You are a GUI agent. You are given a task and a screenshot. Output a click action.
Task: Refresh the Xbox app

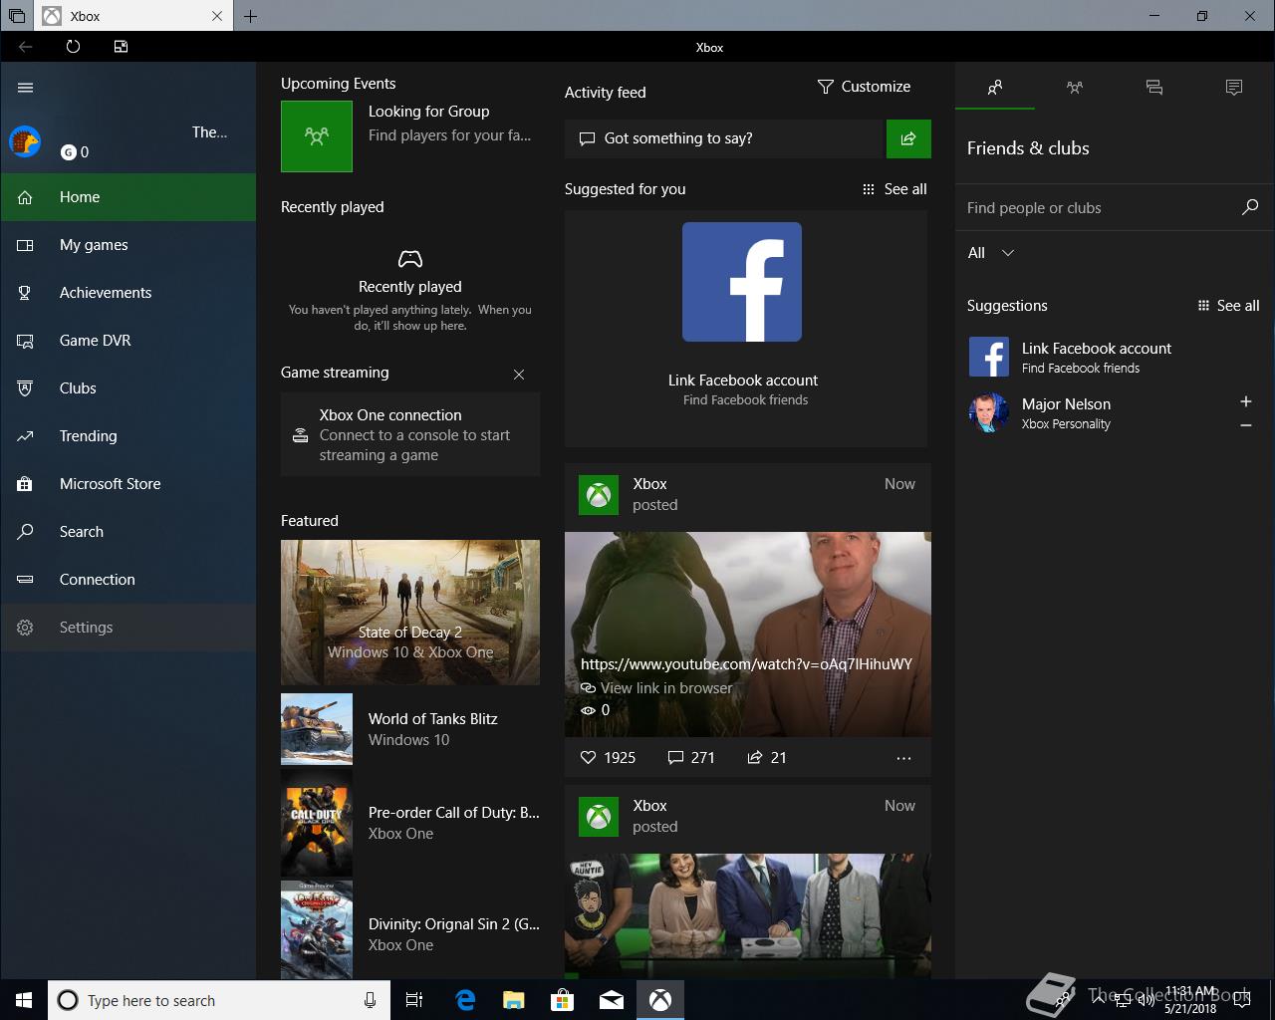(x=73, y=47)
